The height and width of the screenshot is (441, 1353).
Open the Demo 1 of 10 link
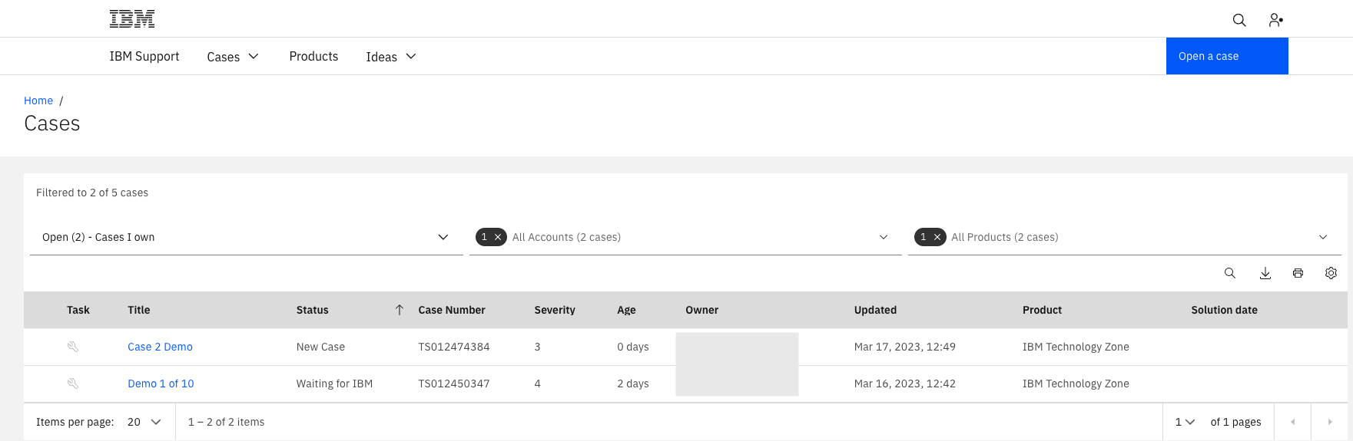pos(161,383)
